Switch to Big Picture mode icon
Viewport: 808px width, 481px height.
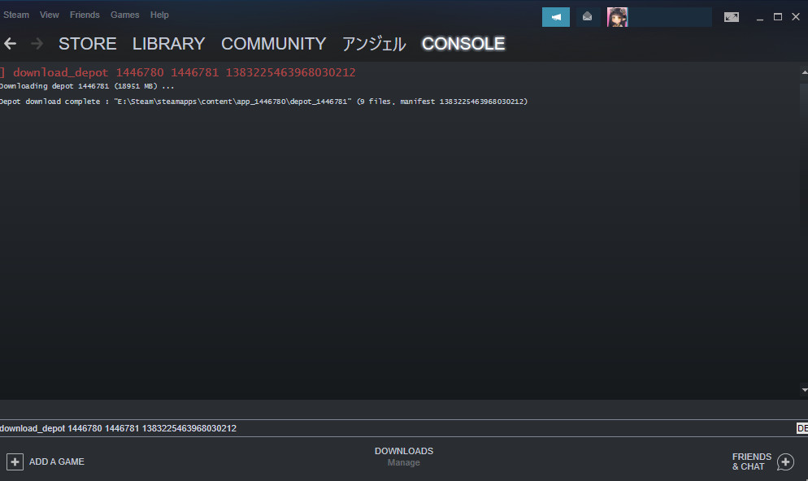pos(732,17)
